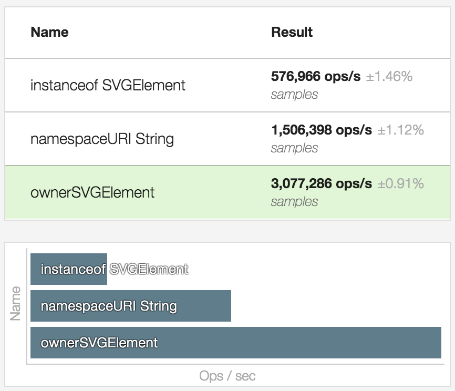Click the 1,506,398 ops/s result value
The image size is (455, 391).
(x=322, y=130)
